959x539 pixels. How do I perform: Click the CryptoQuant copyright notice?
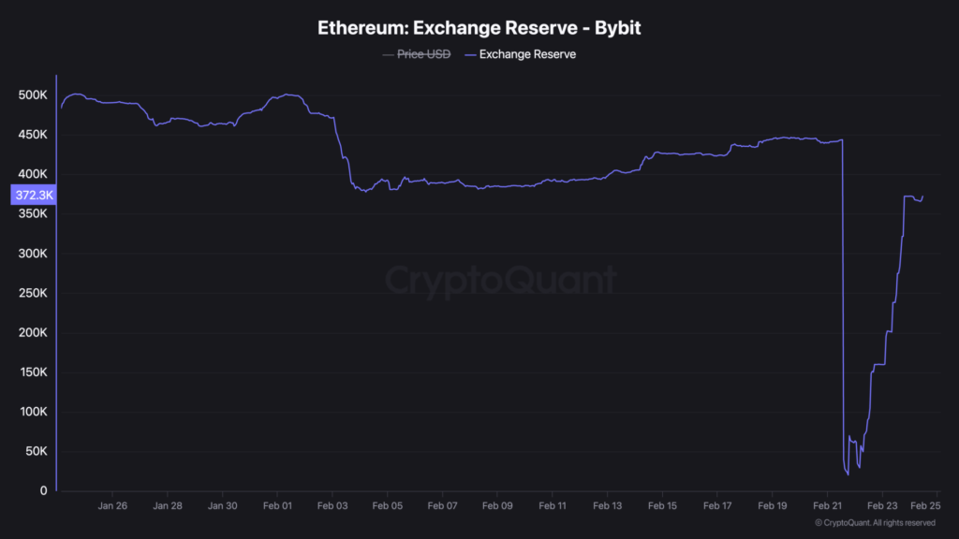pyautogui.click(x=875, y=523)
